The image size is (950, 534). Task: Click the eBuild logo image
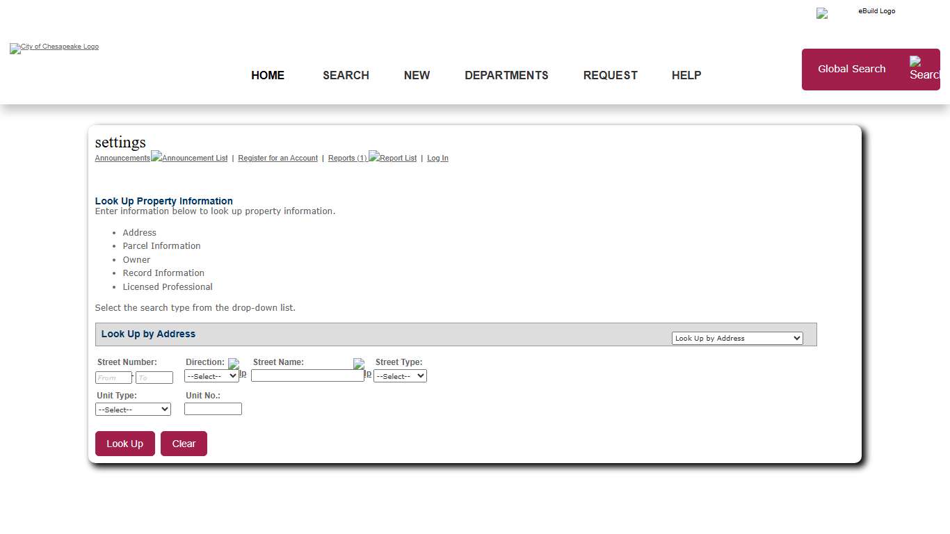click(x=856, y=13)
